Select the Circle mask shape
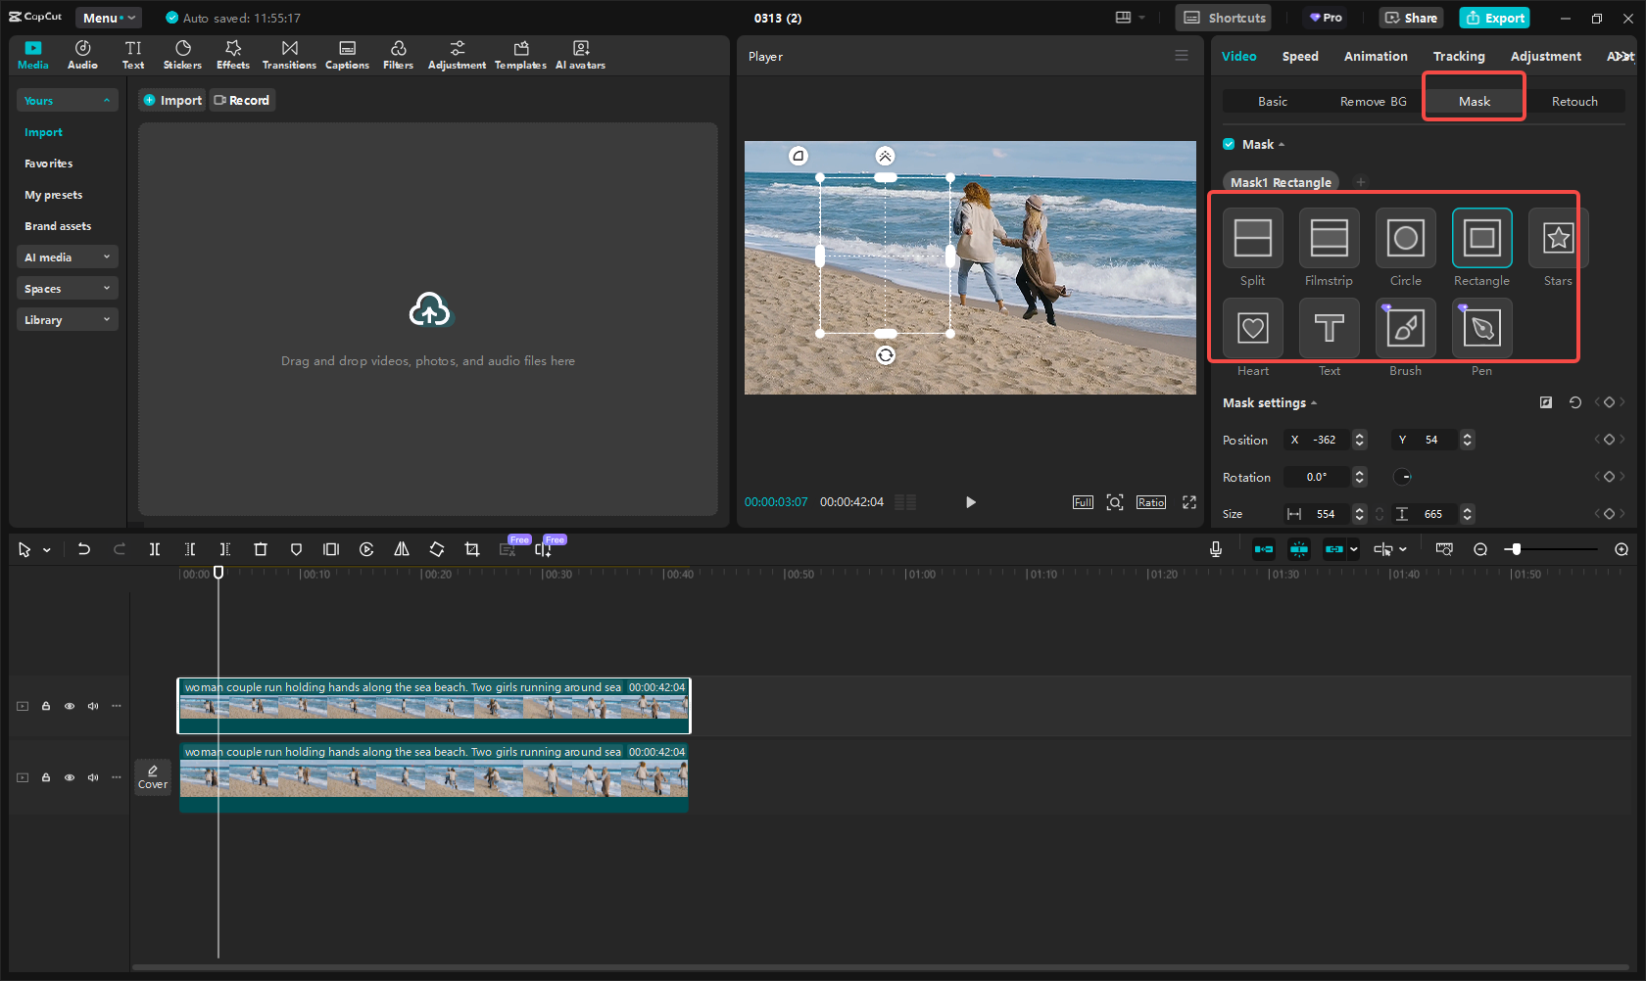1646x981 pixels. [x=1405, y=238]
